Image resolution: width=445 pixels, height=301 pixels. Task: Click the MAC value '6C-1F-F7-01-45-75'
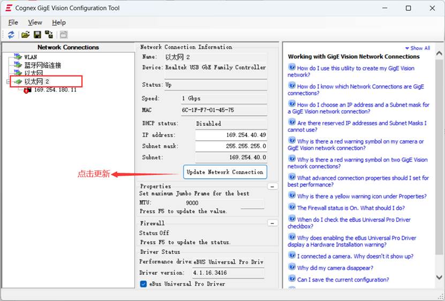pos(208,110)
